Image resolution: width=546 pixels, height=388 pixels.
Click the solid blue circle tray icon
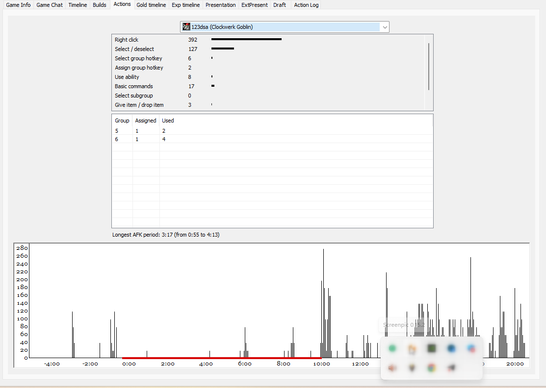click(x=451, y=348)
